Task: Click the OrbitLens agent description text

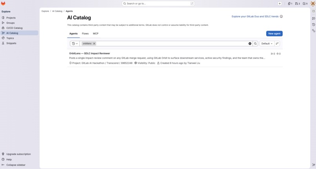Action: click(167, 58)
